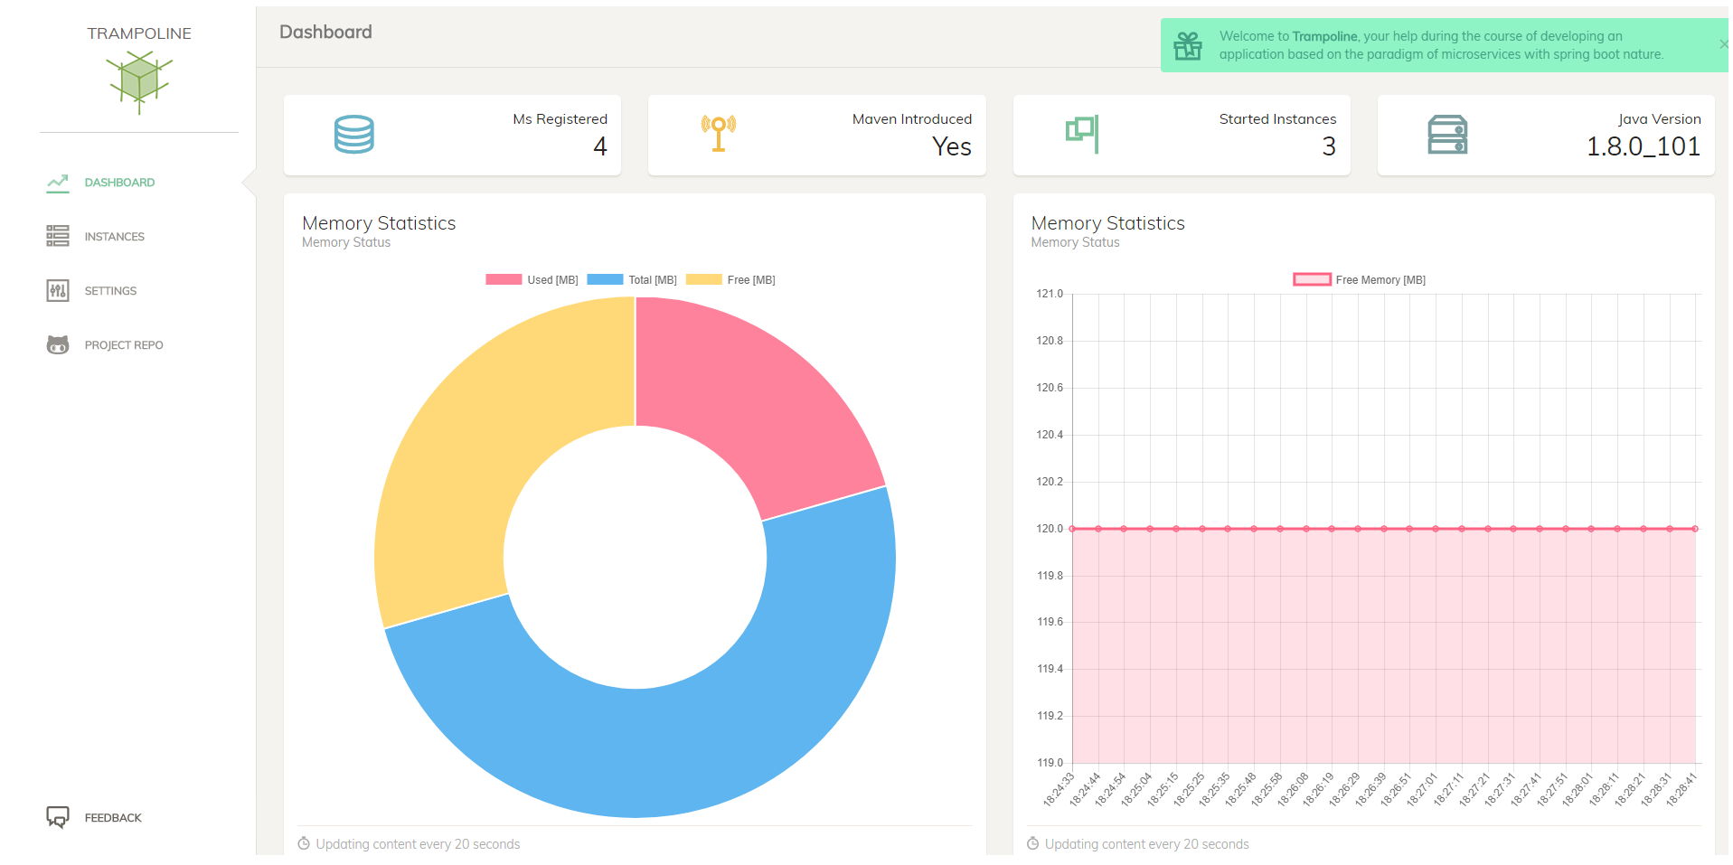Open the Feedback link
This screenshot has height=865, width=1733.
coord(113,818)
